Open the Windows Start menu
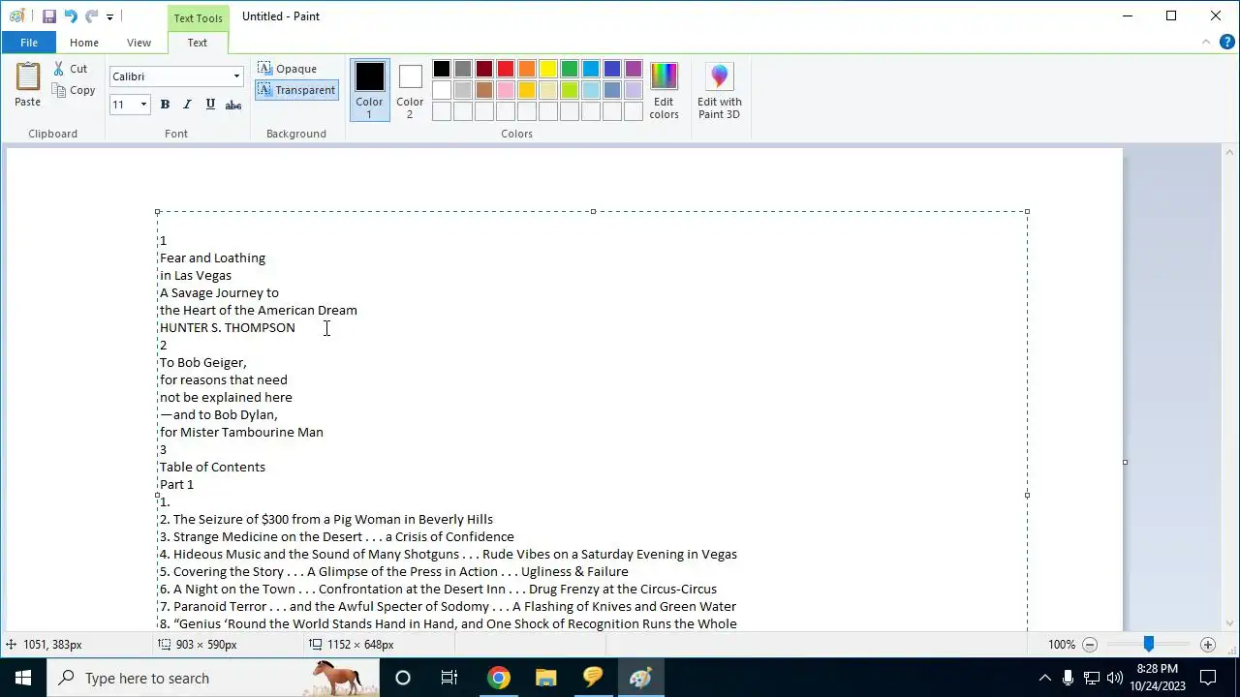Image resolution: width=1240 pixels, height=697 pixels. point(23,678)
